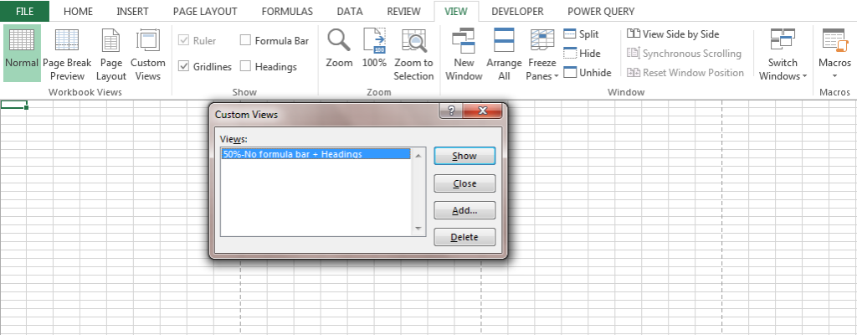Viewport: 857px width, 335px height.
Task: Switch to the PAGE LAYOUT tab
Action: click(205, 12)
